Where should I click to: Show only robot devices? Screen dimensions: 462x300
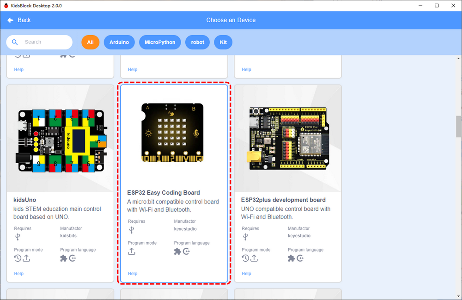(197, 42)
